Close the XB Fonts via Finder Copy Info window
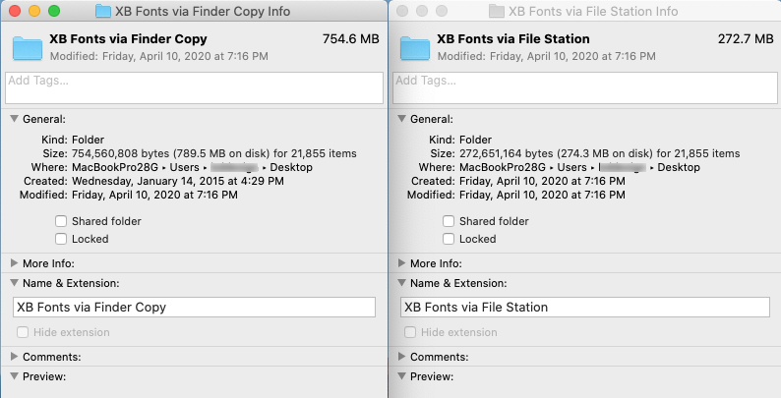 point(15,11)
